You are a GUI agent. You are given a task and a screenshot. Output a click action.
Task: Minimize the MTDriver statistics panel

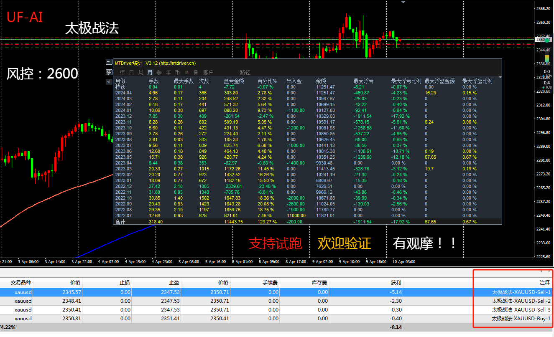[x=109, y=62]
